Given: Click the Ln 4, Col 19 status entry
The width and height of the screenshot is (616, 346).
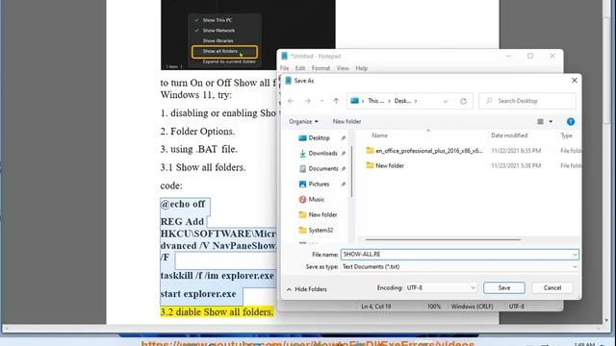Looking at the screenshot, I should 376,307.
